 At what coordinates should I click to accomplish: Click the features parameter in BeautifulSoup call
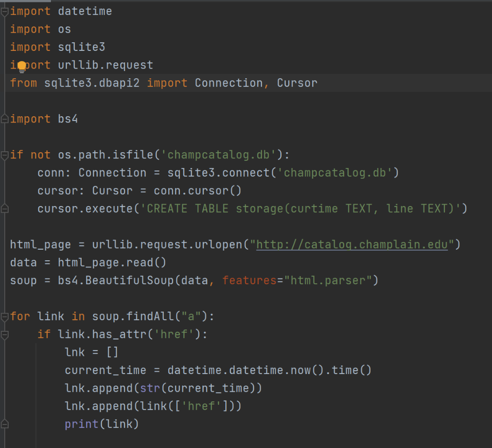click(249, 280)
